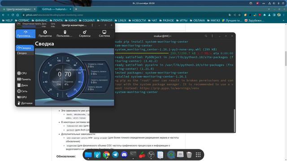Launch Chrome from the dock
The width and height of the screenshot is (287, 161).
[106, 155]
